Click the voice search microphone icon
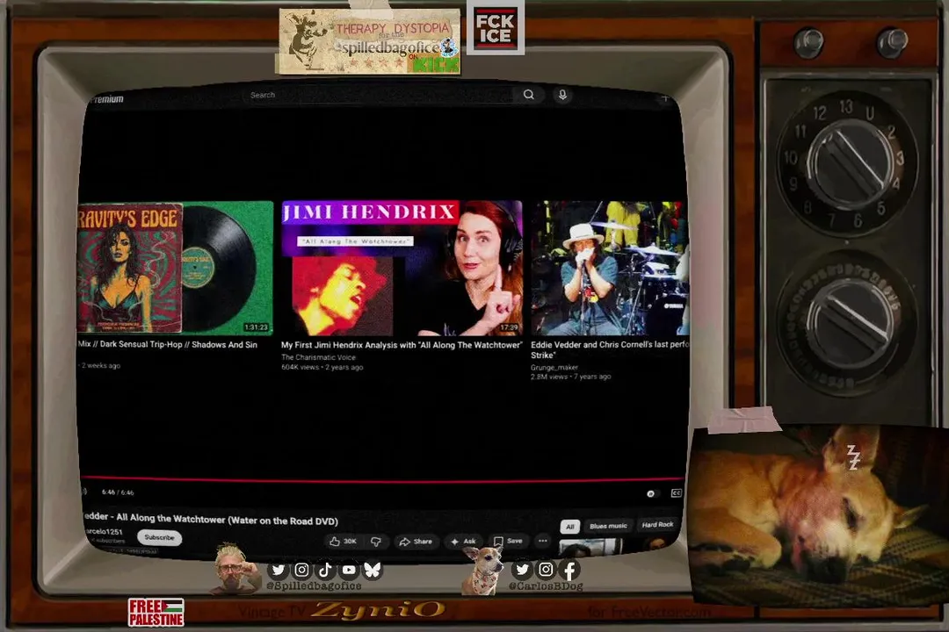 [562, 95]
